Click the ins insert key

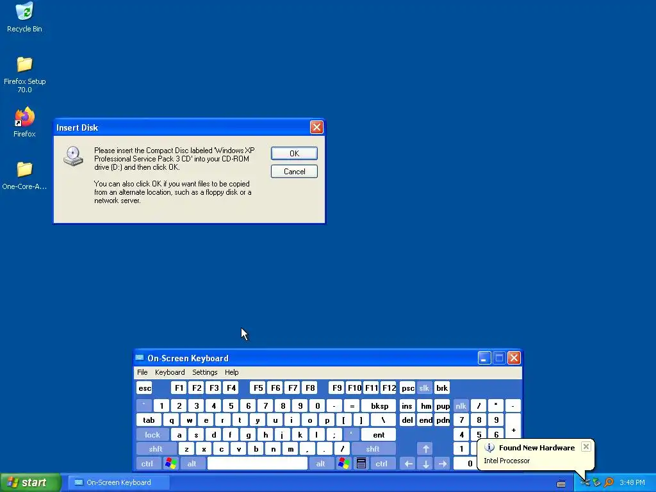(x=407, y=406)
